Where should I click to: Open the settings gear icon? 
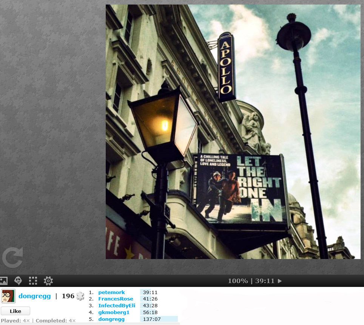click(48, 281)
